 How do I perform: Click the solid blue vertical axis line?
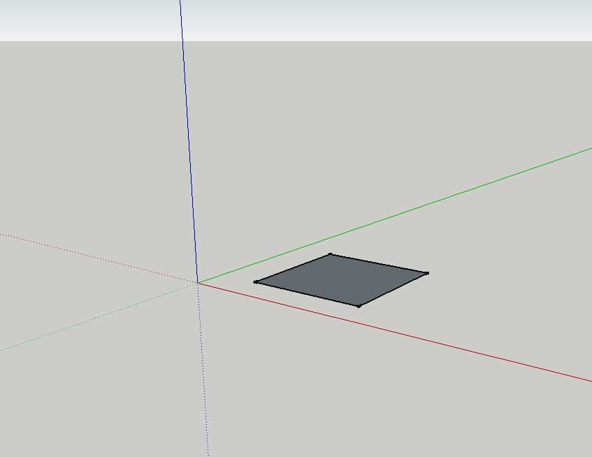pyautogui.click(x=189, y=139)
